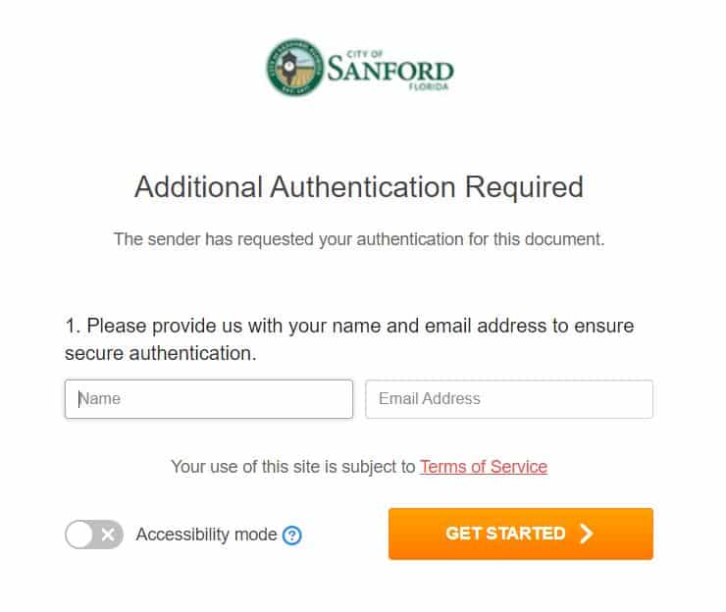Click the round knob of the accessibility toggle

click(80, 535)
